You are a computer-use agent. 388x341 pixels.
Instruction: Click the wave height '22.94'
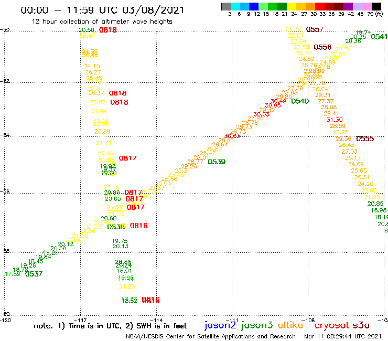[298, 41]
